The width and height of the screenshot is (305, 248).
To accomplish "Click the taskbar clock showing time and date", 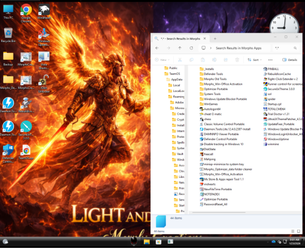I will (295, 241).
